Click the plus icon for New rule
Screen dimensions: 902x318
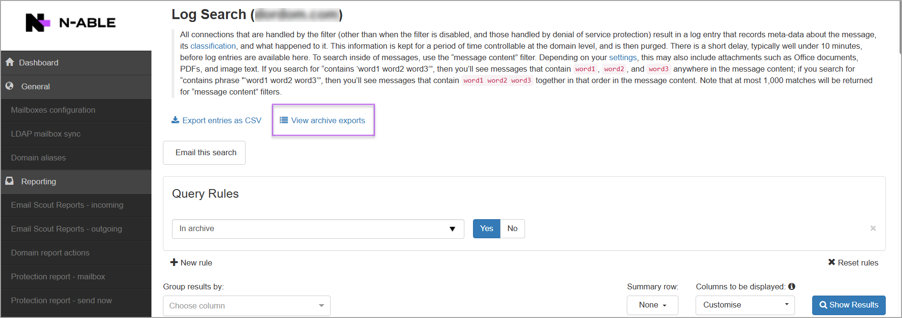174,263
